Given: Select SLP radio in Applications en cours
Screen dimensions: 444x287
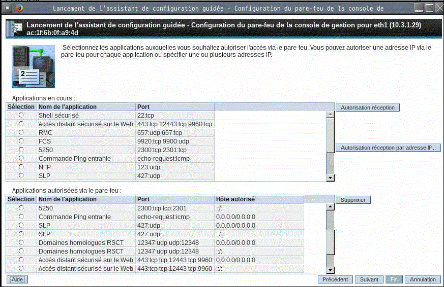Looking at the screenshot, I should [21, 175].
